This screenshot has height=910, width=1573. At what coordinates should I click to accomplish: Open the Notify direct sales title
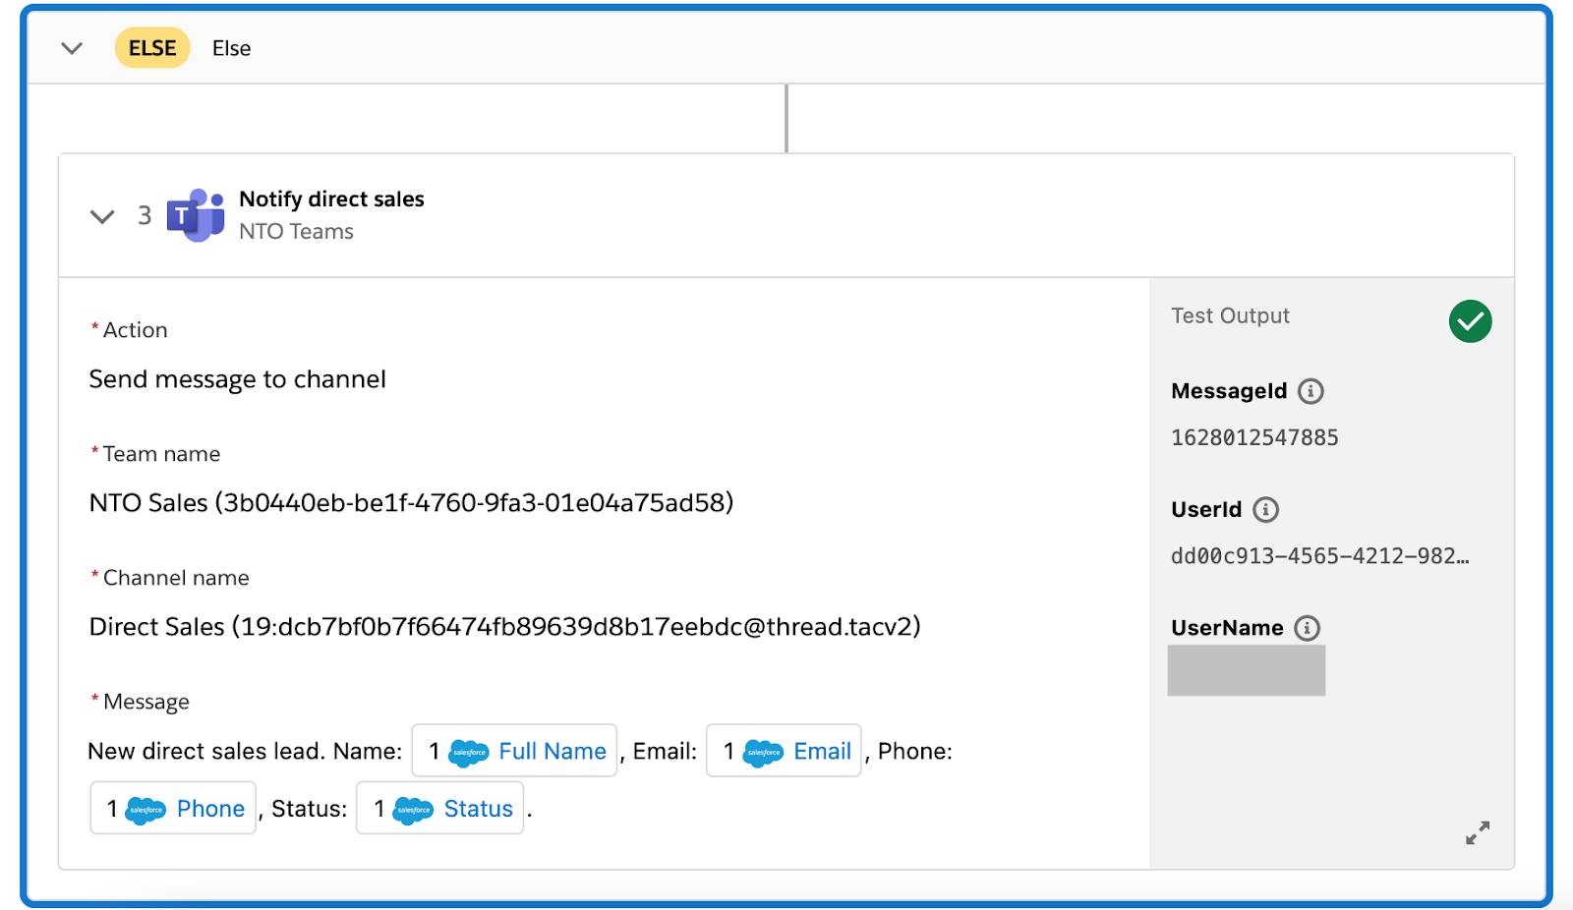331,199
